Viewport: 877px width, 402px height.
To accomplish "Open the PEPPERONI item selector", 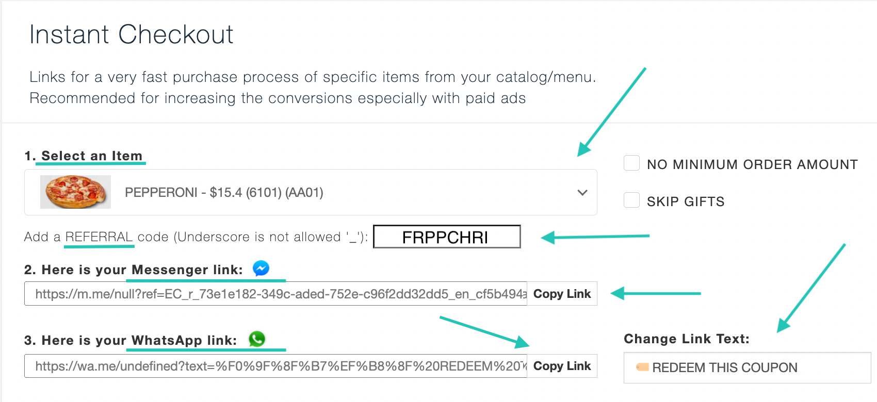I will [x=311, y=192].
